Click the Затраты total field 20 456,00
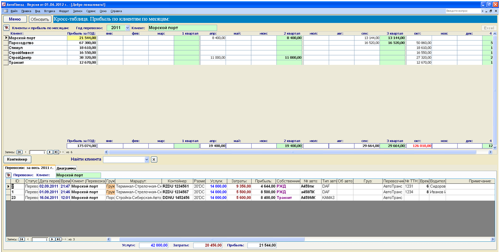Screen dimensions: 500x252 point(208,245)
